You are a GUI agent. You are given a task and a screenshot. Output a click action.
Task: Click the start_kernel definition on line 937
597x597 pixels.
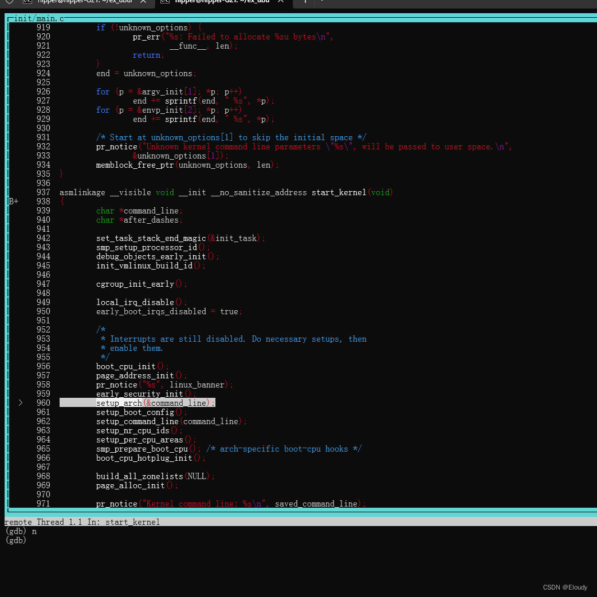[338, 192]
